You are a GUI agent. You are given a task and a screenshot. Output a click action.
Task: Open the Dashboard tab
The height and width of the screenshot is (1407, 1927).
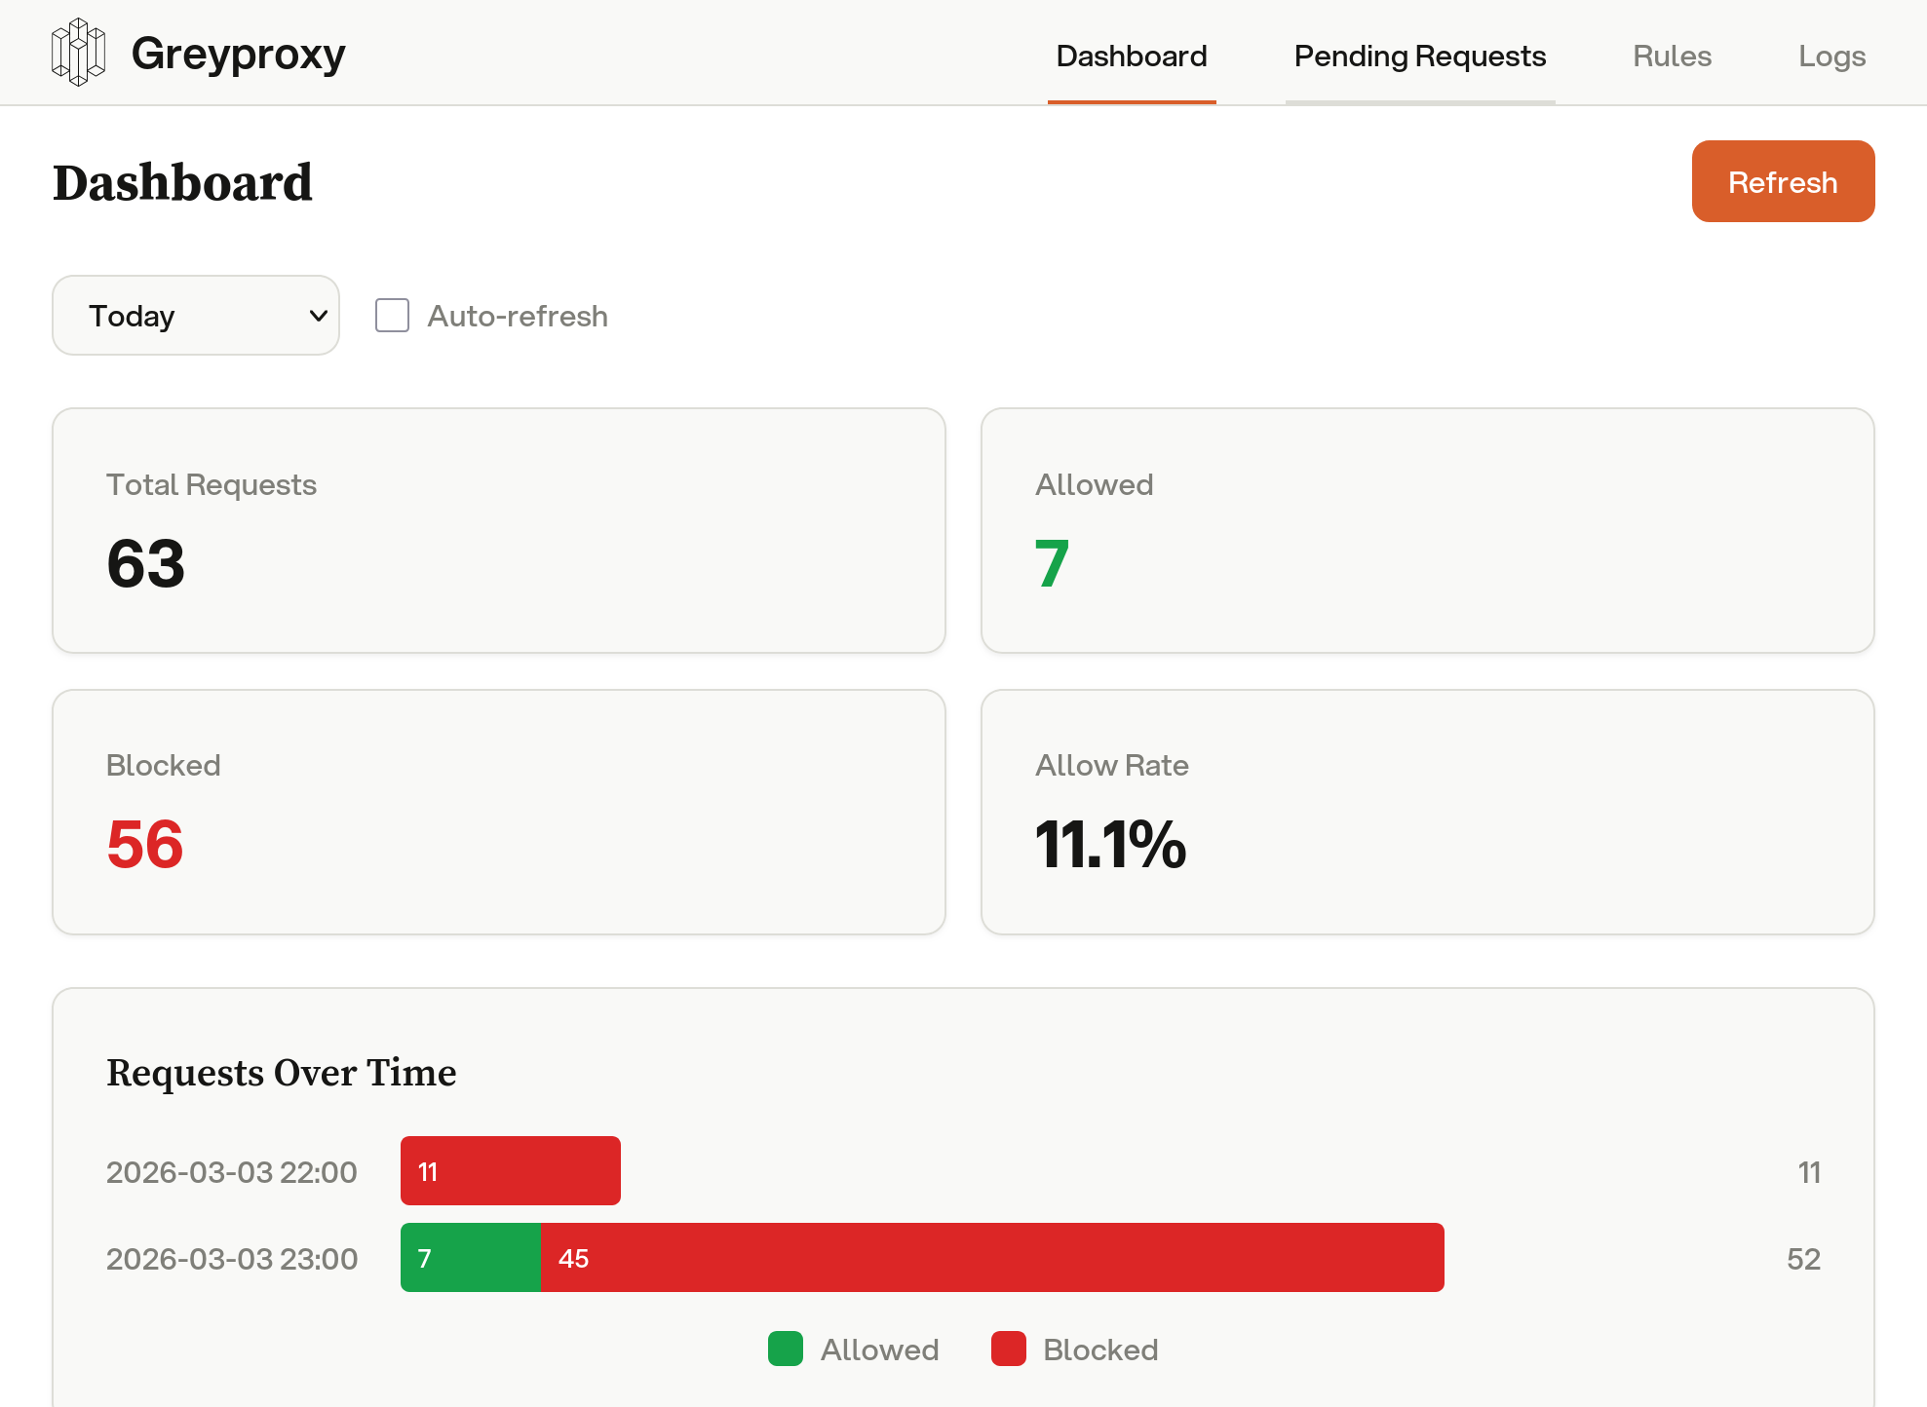[1131, 57]
